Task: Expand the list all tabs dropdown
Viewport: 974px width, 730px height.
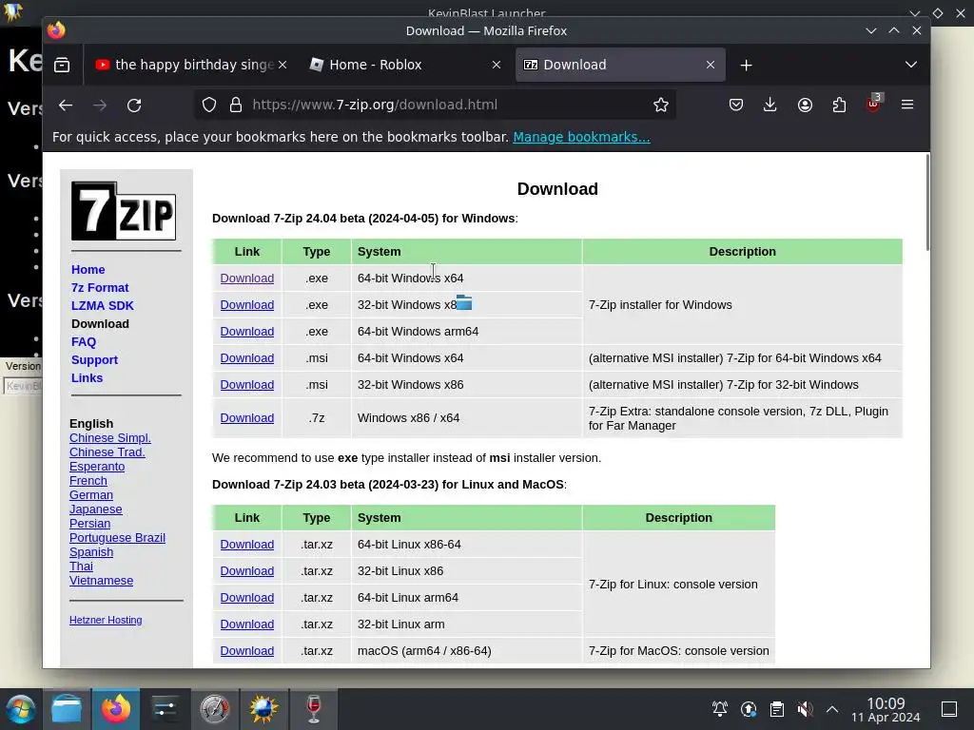Action: pos(910,65)
